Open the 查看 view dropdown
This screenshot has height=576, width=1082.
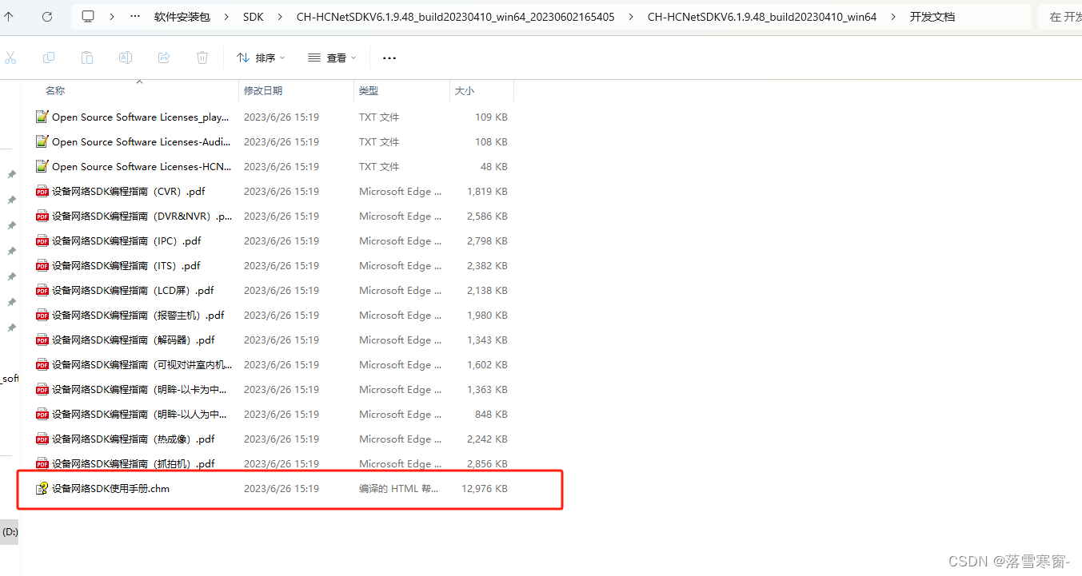(x=332, y=58)
